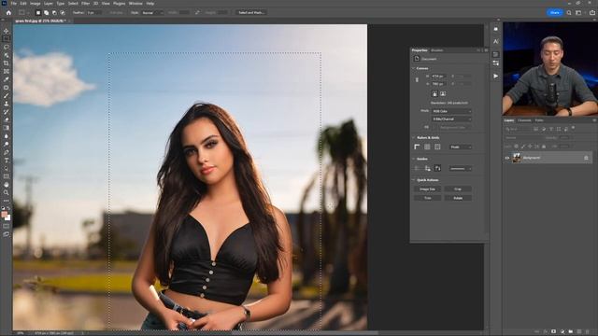Select the Lasso tool
Screen dimensions: 598x336
point(7,47)
